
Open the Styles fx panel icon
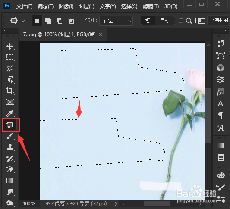coord(221,92)
